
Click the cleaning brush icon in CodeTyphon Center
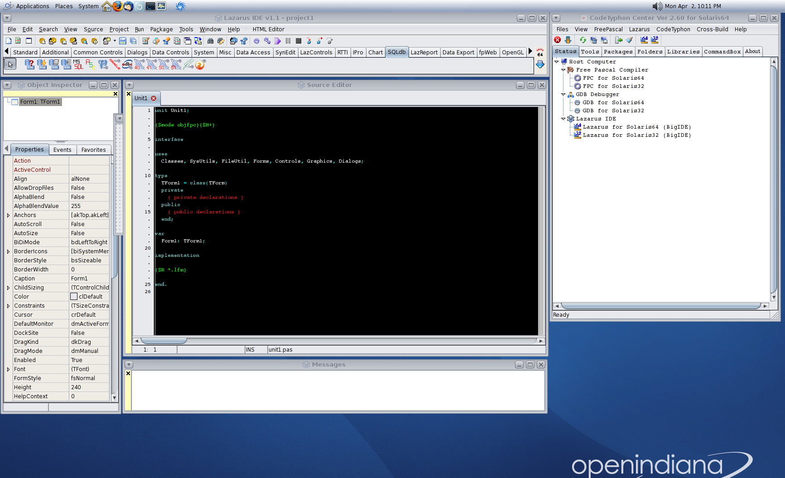[x=629, y=40]
